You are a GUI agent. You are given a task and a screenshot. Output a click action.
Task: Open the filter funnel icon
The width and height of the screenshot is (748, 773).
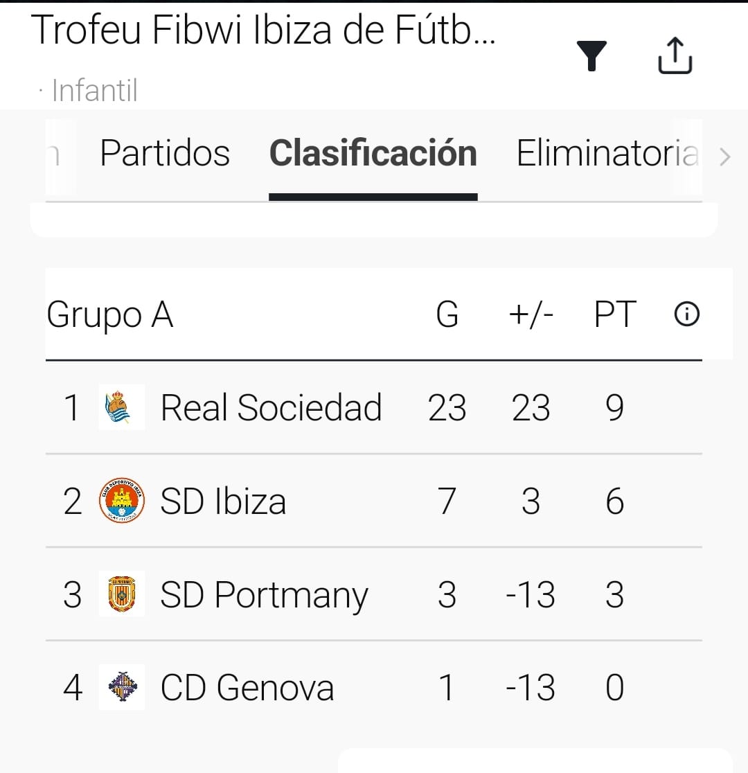click(591, 56)
